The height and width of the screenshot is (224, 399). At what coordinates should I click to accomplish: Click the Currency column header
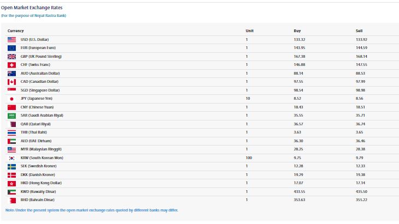(x=16, y=31)
